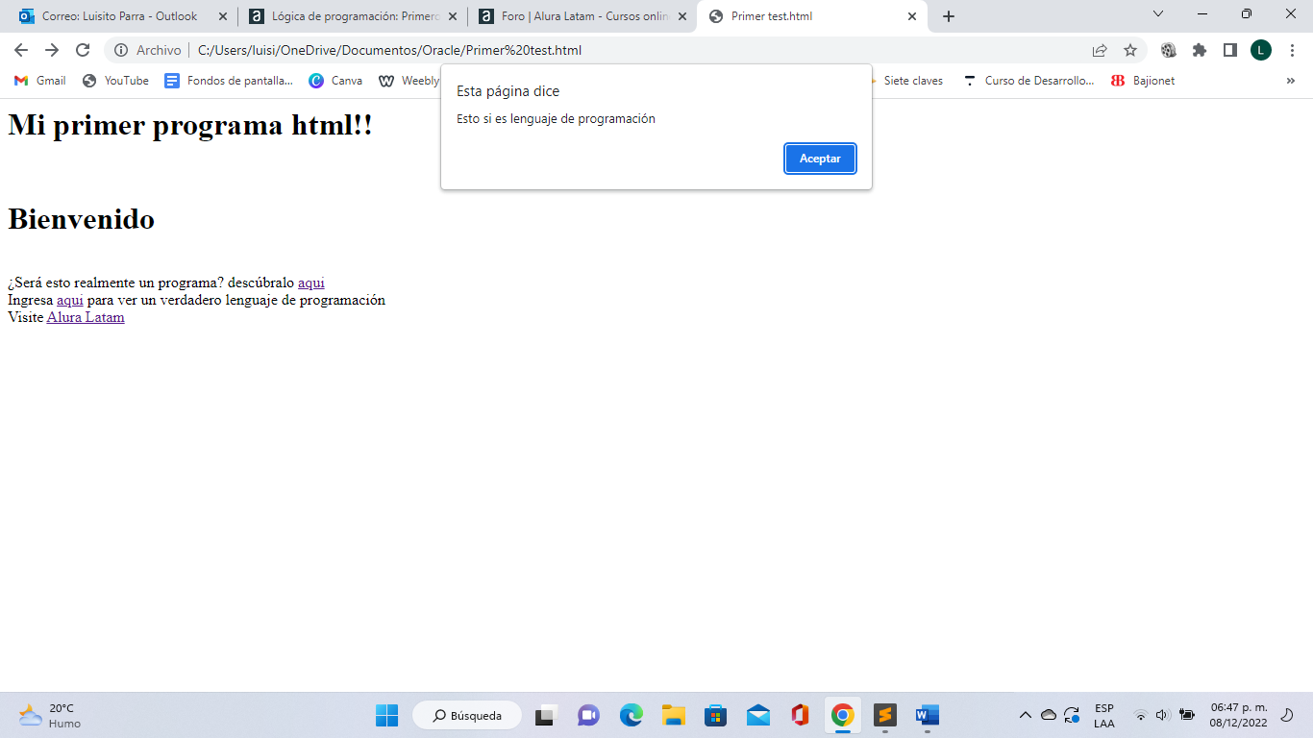Click the taskbar Búsqueda search box
Image resolution: width=1313 pixels, height=738 pixels.
(x=467, y=715)
